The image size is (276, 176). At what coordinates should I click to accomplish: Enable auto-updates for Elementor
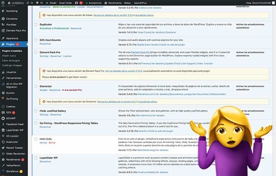[x=250, y=88]
